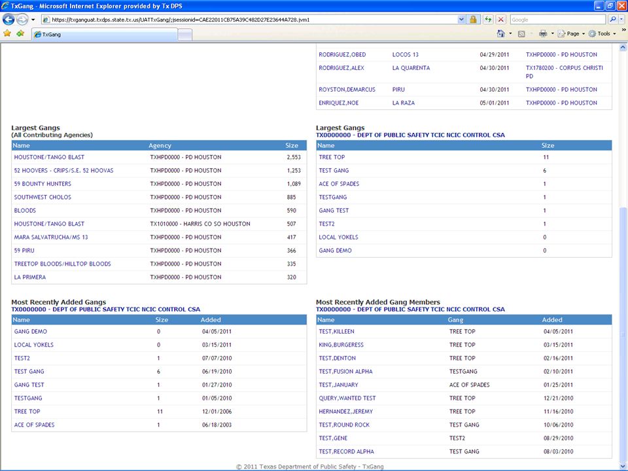The width and height of the screenshot is (628, 471).
Task: Click Added column header in Most Recently Added Gangs
Action: click(x=211, y=320)
